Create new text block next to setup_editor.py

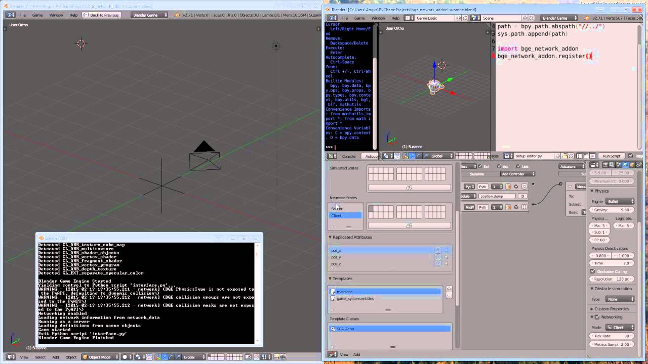click(x=558, y=156)
